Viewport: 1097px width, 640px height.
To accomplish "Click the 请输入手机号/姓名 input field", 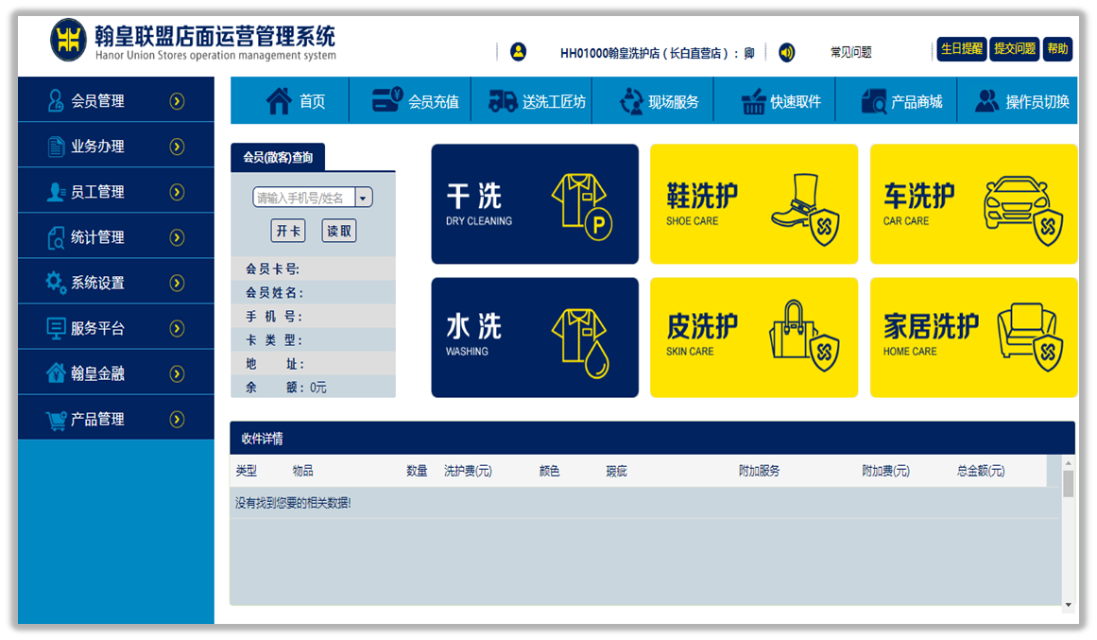I will (303, 198).
